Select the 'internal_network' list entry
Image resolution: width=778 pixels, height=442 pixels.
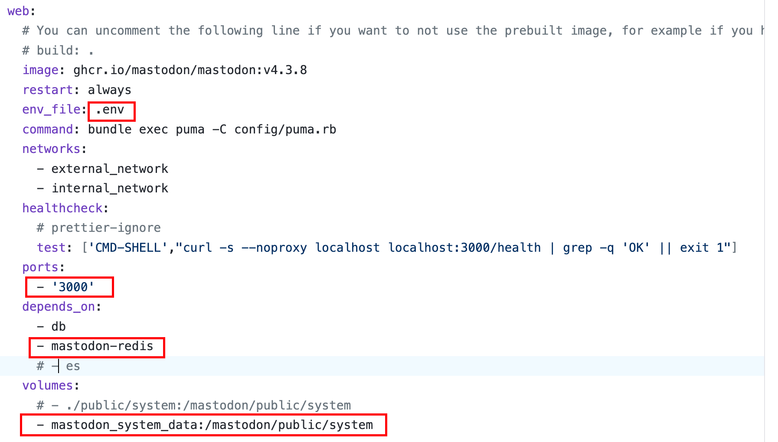point(110,188)
